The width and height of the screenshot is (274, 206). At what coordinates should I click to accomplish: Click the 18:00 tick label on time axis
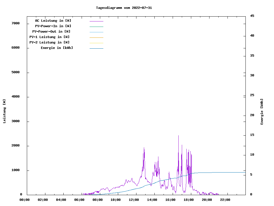pos(189,200)
